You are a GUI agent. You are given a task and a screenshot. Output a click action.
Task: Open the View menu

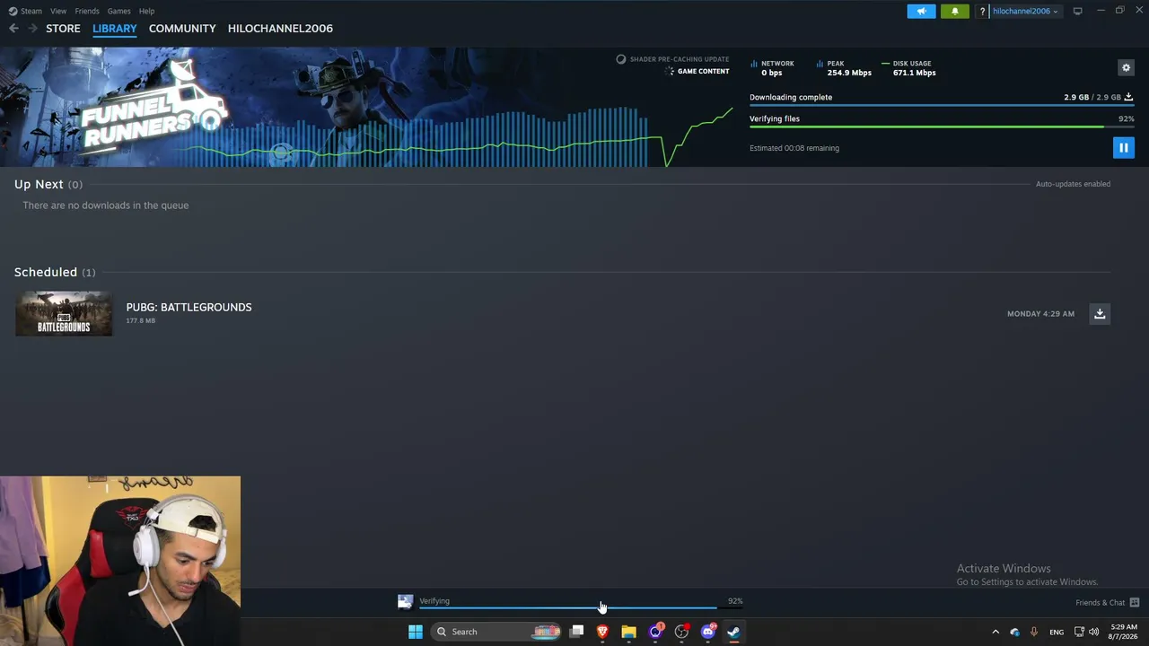pyautogui.click(x=58, y=11)
